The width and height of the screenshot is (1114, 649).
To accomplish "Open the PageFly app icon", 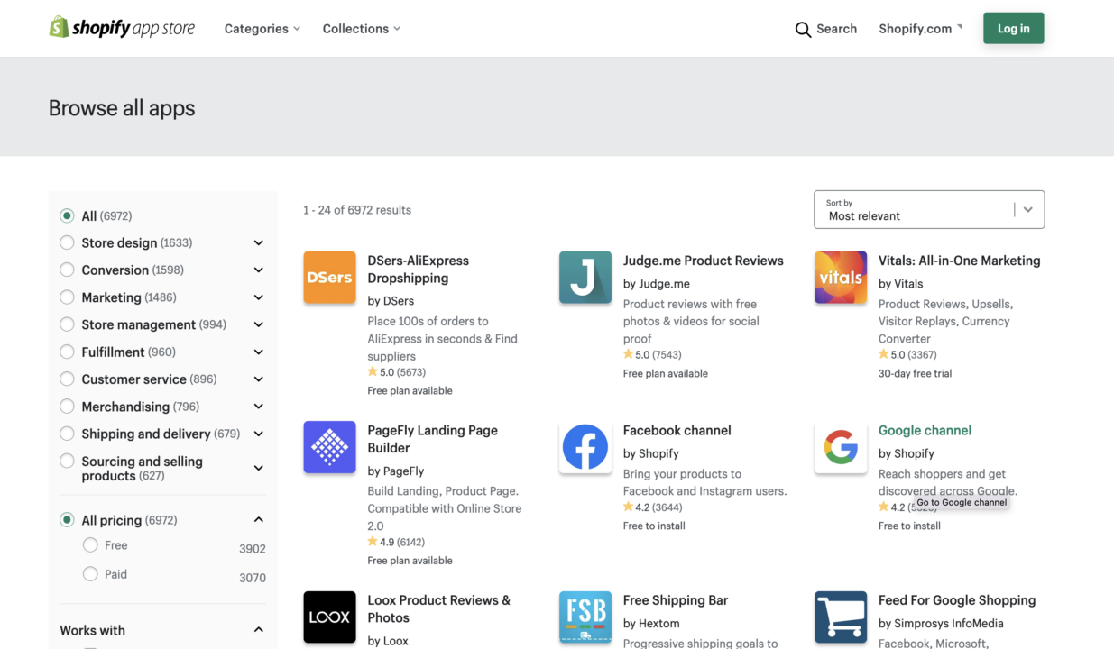I will (329, 447).
